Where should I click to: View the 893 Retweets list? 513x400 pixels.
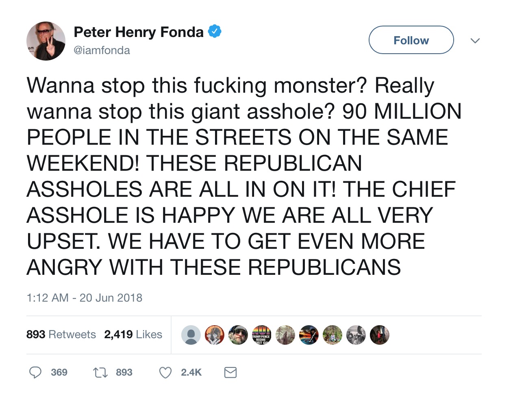61,334
